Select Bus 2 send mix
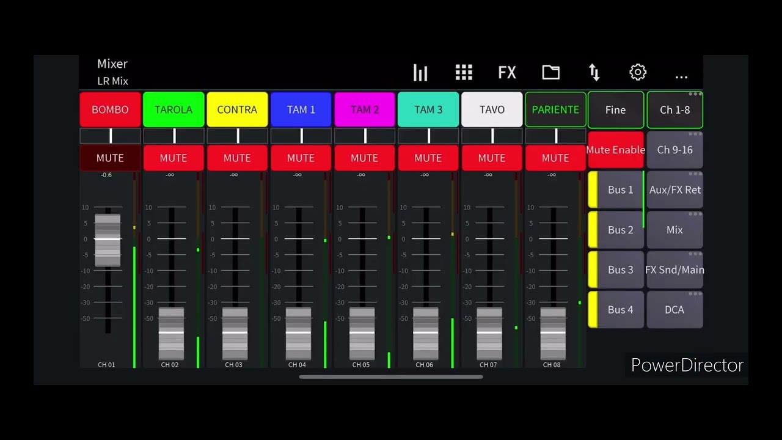Screen dimensions: 782x440 pyautogui.click(x=616, y=230)
